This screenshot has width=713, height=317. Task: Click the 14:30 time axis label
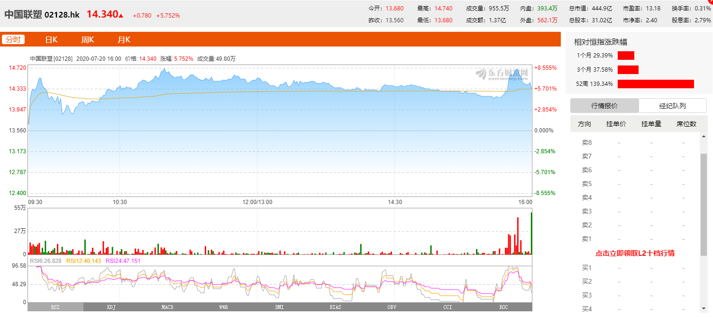(x=395, y=202)
